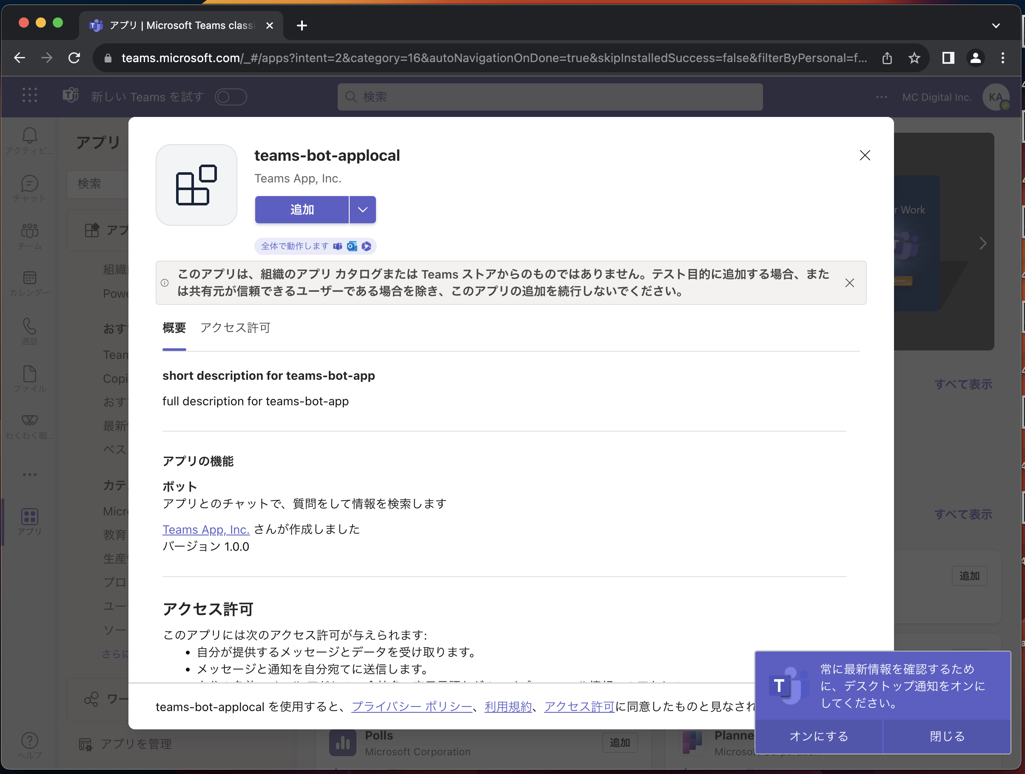Open the app launcher grid icon

30,95
